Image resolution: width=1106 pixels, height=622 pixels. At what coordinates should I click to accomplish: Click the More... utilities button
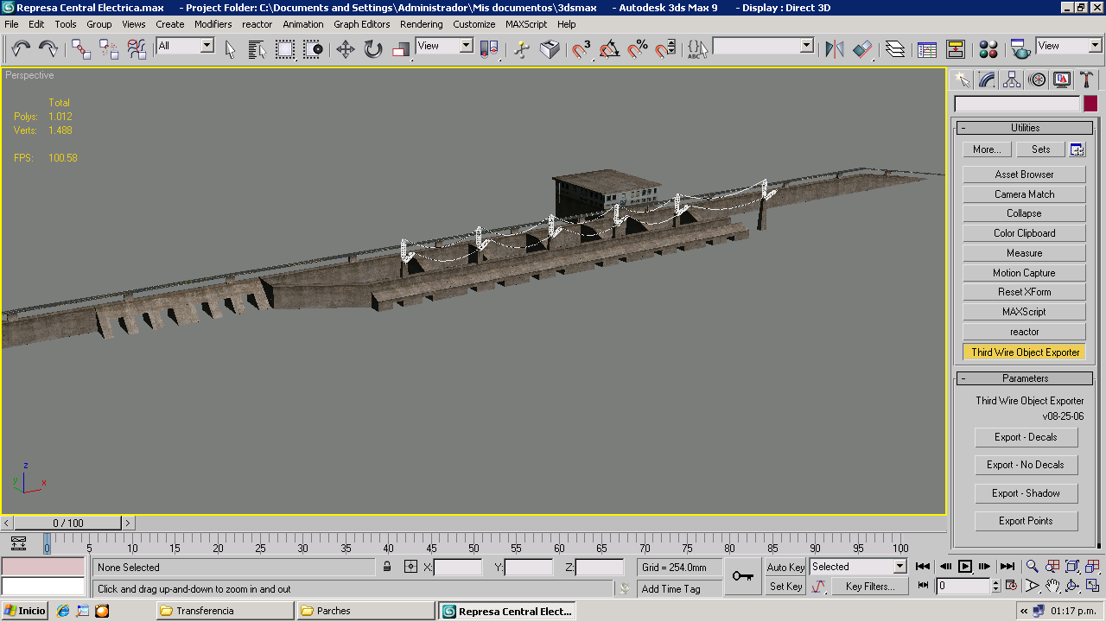click(x=986, y=149)
